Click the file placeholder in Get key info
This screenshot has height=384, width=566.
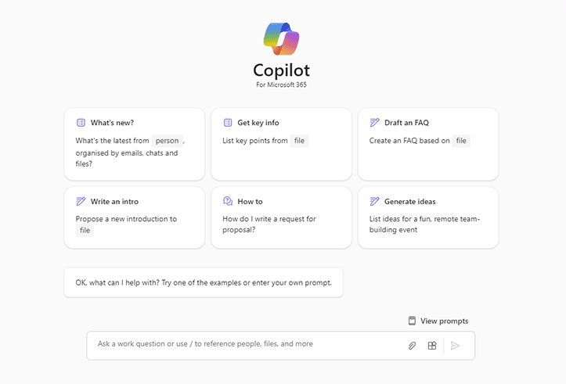299,141
